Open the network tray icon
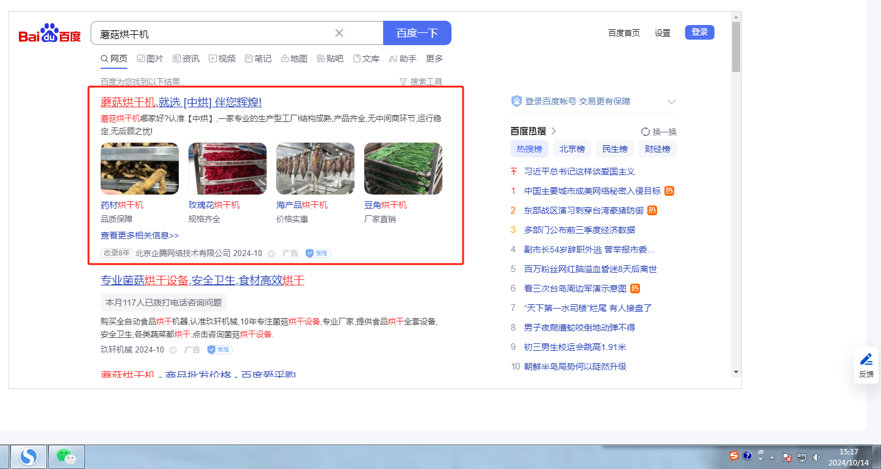The image size is (881, 469). tap(802, 457)
